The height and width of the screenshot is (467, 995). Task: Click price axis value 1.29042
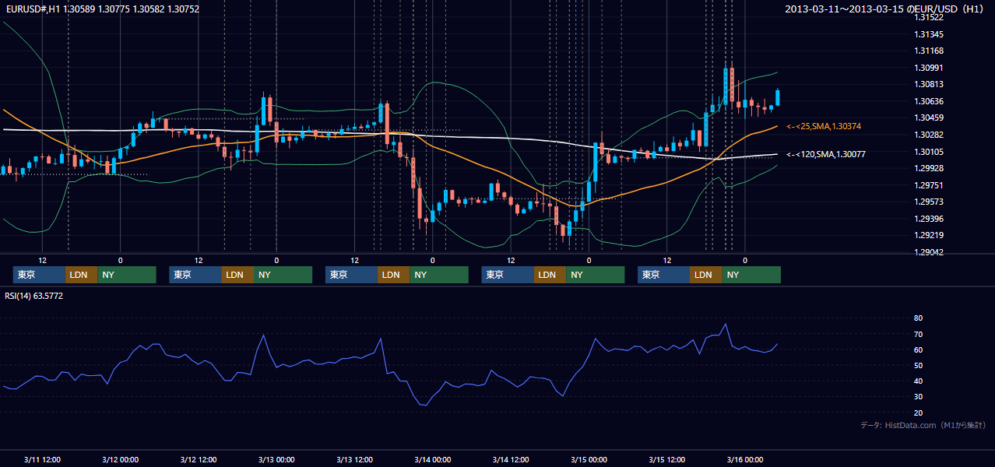click(930, 252)
